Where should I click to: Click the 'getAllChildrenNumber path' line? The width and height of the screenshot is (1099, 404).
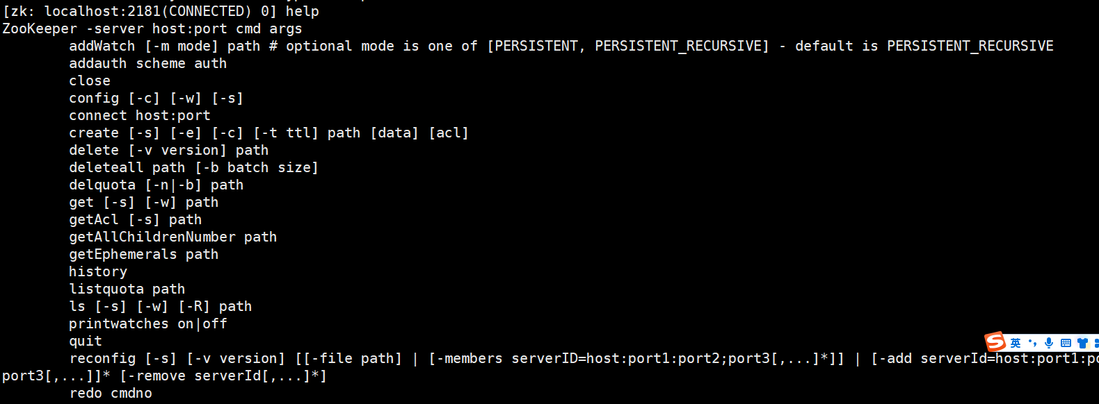(x=173, y=237)
